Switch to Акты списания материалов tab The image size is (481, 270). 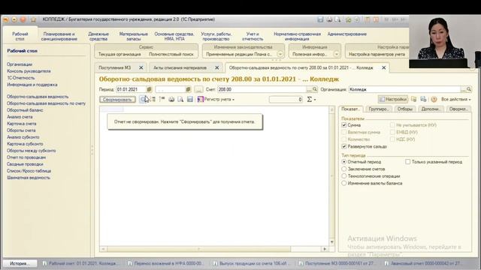click(x=180, y=67)
